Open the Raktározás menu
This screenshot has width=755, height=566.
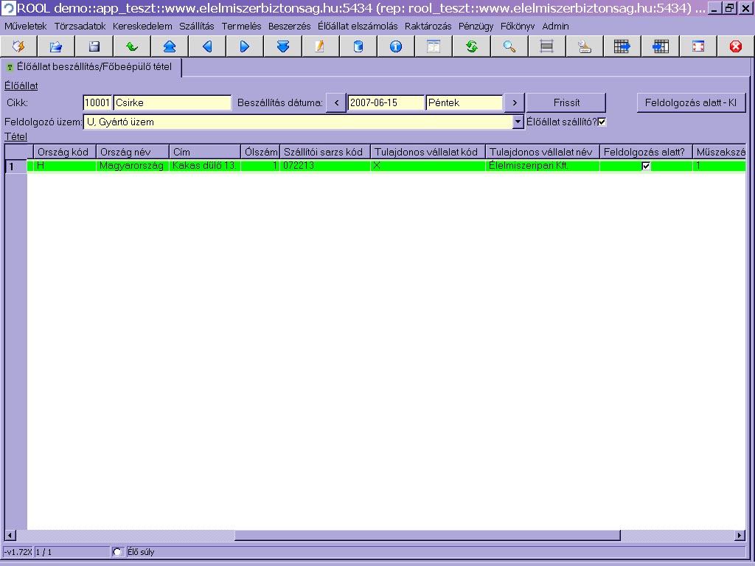click(x=428, y=26)
